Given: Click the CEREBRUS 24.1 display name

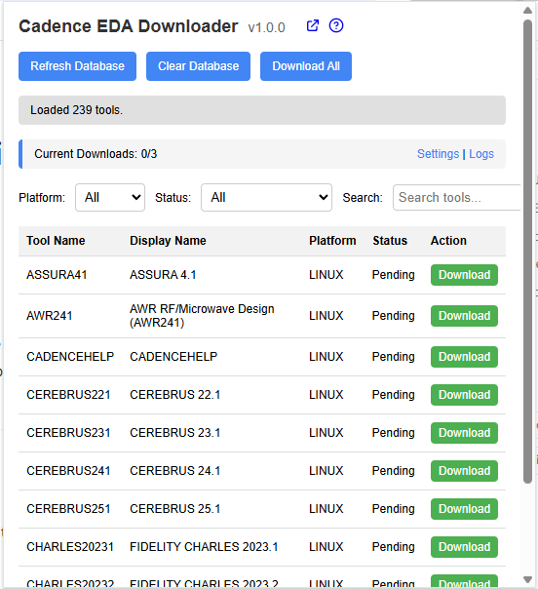Looking at the screenshot, I should point(175,471).
